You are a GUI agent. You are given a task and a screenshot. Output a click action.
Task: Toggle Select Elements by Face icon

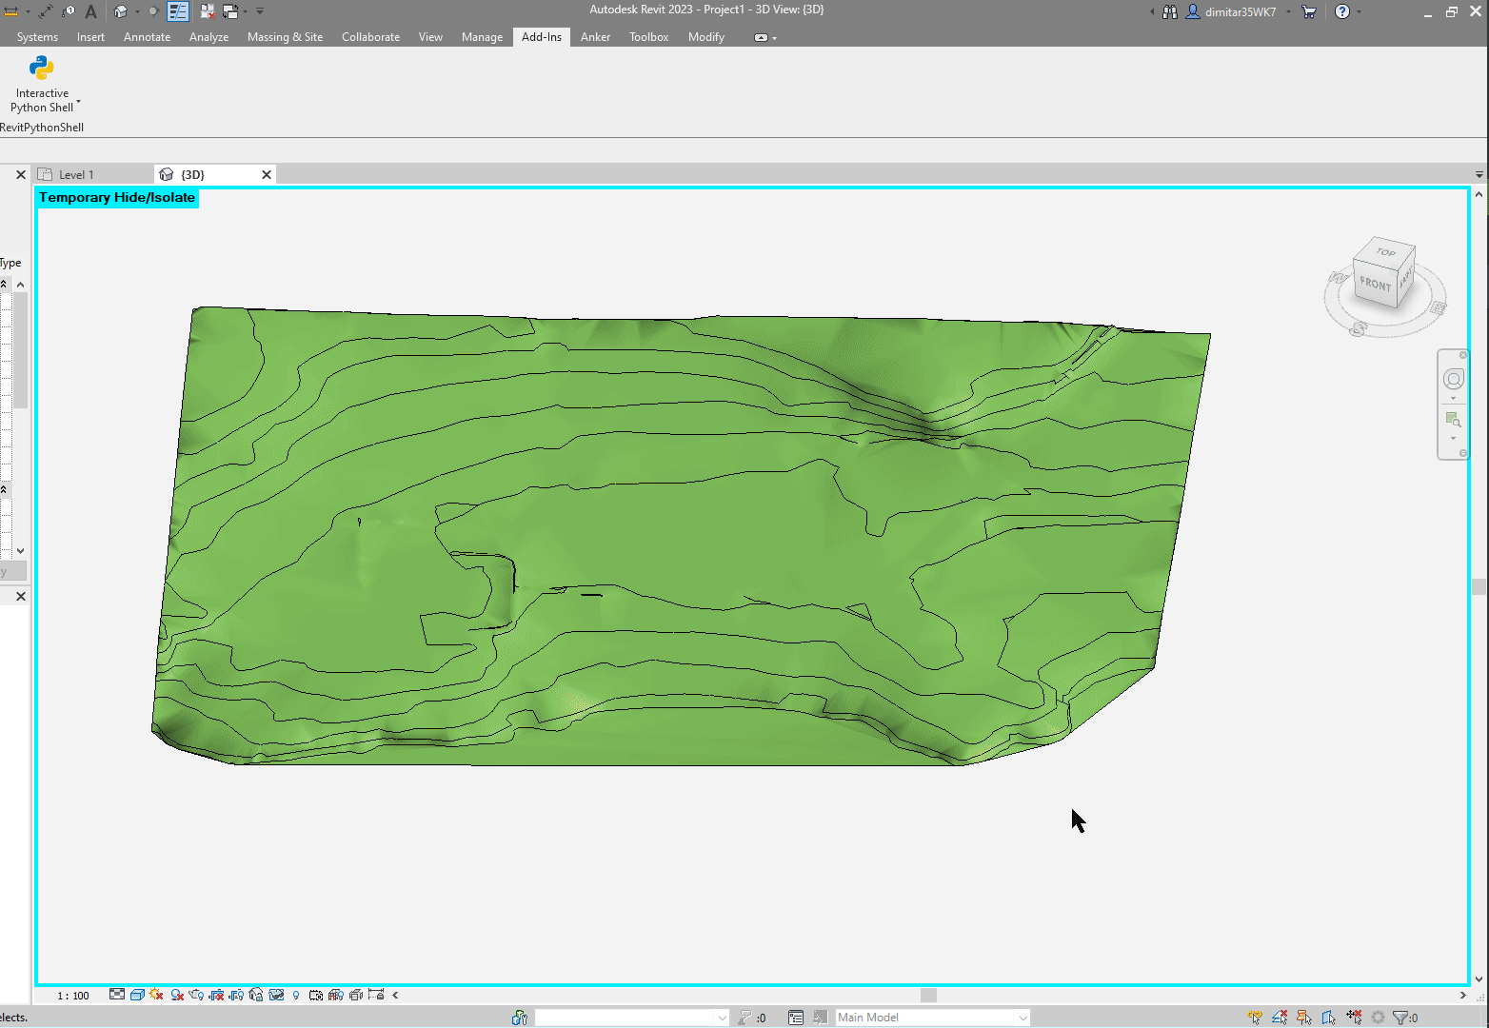pyautogui.click(x=1329, y=1018)
